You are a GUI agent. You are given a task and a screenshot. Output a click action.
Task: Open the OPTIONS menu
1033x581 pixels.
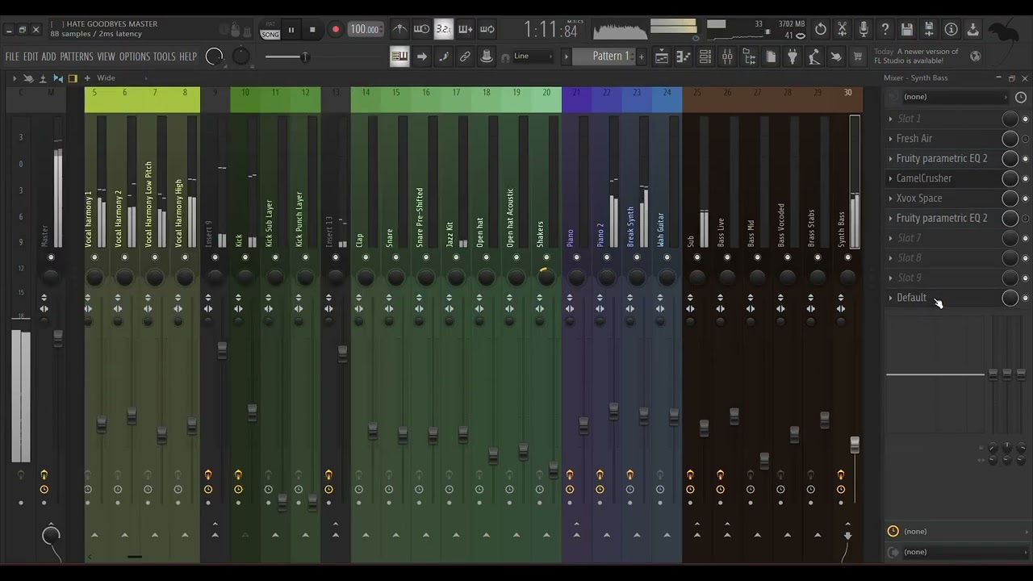(x=134, y=56)
